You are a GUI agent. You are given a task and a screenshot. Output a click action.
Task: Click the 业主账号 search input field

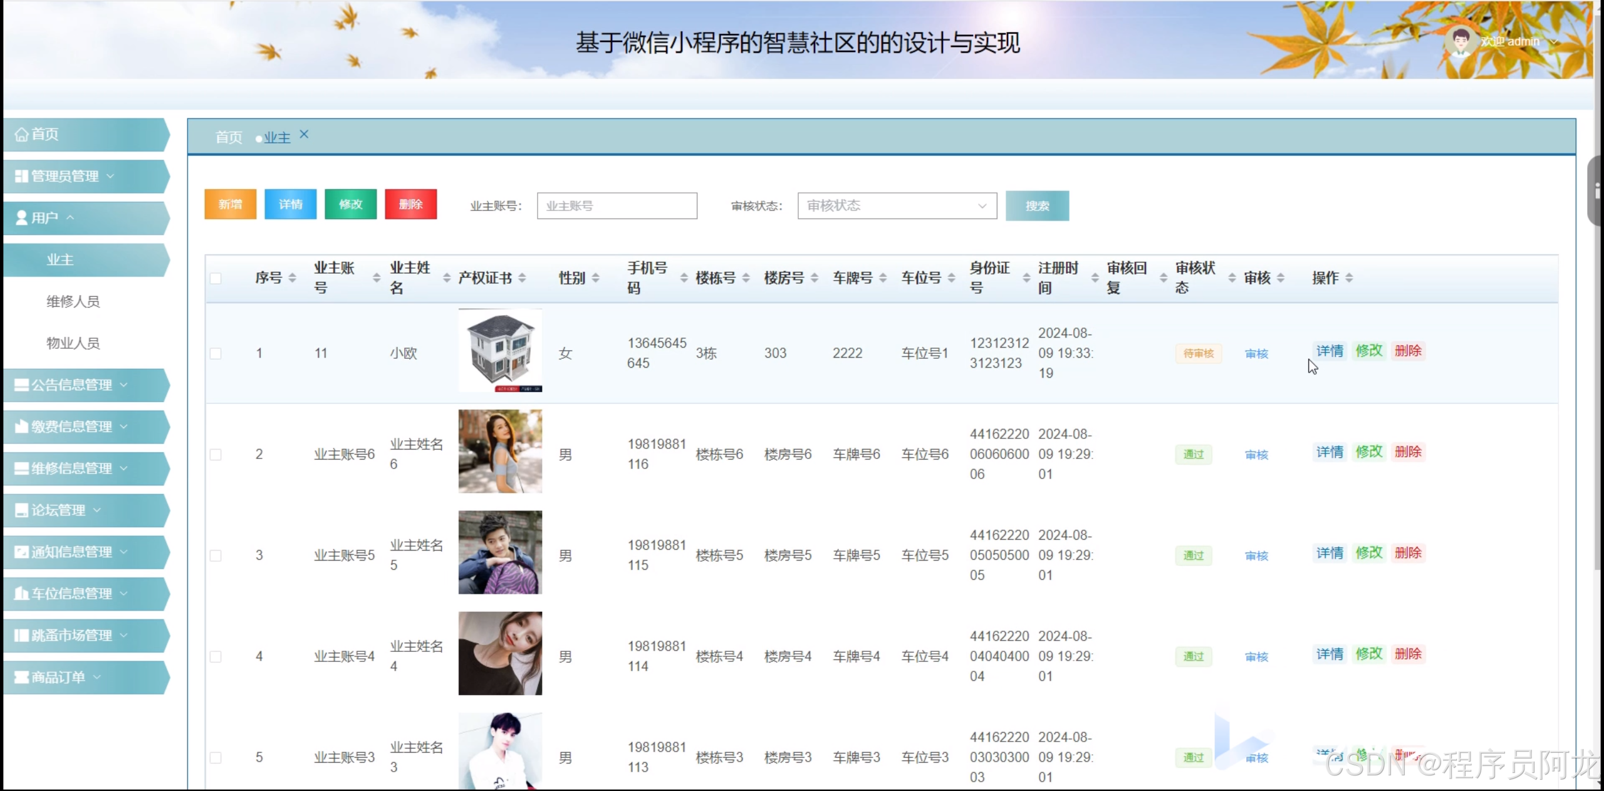(617, 206)
